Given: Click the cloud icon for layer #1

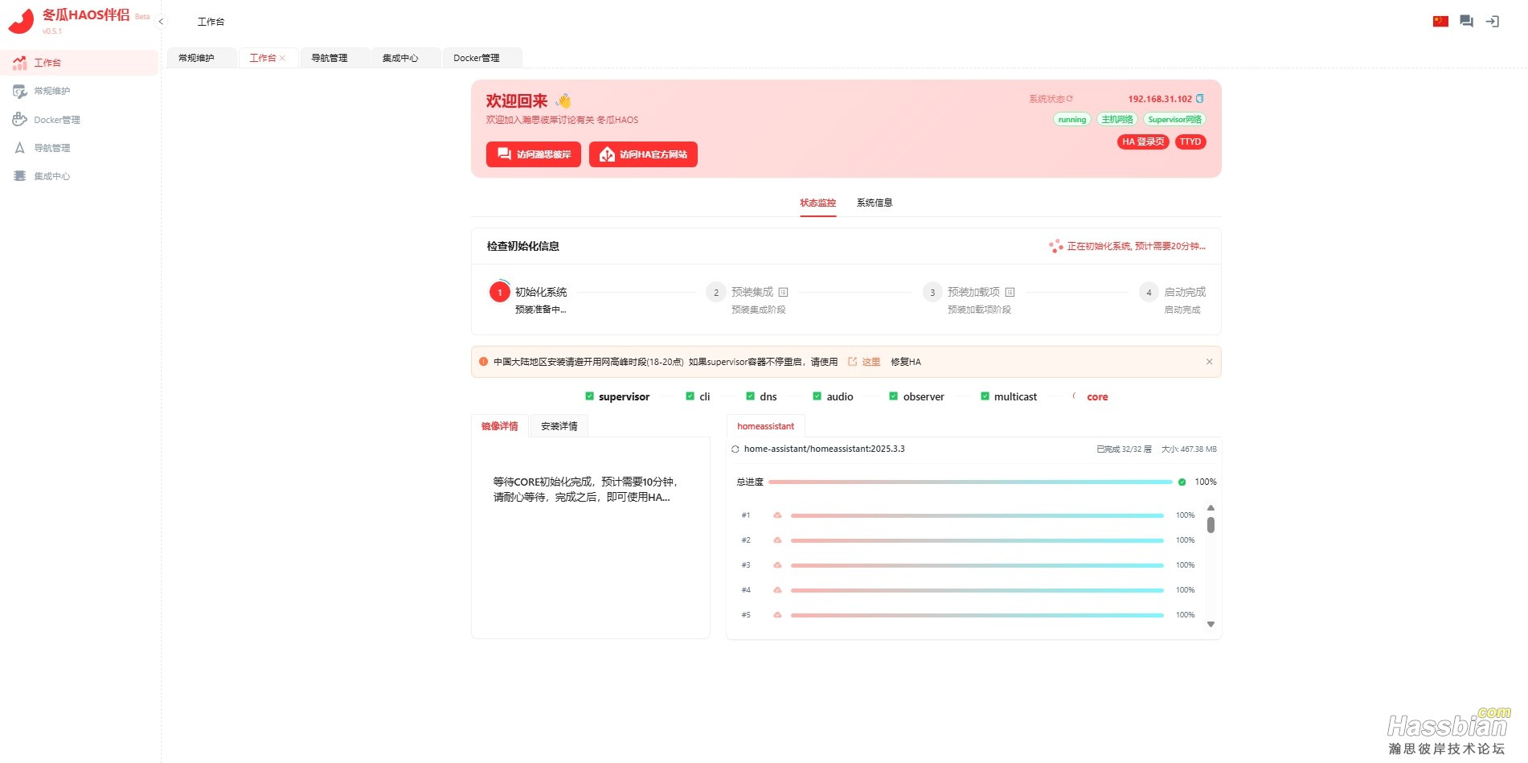Looking at the screenshot, I should [777, 515].
